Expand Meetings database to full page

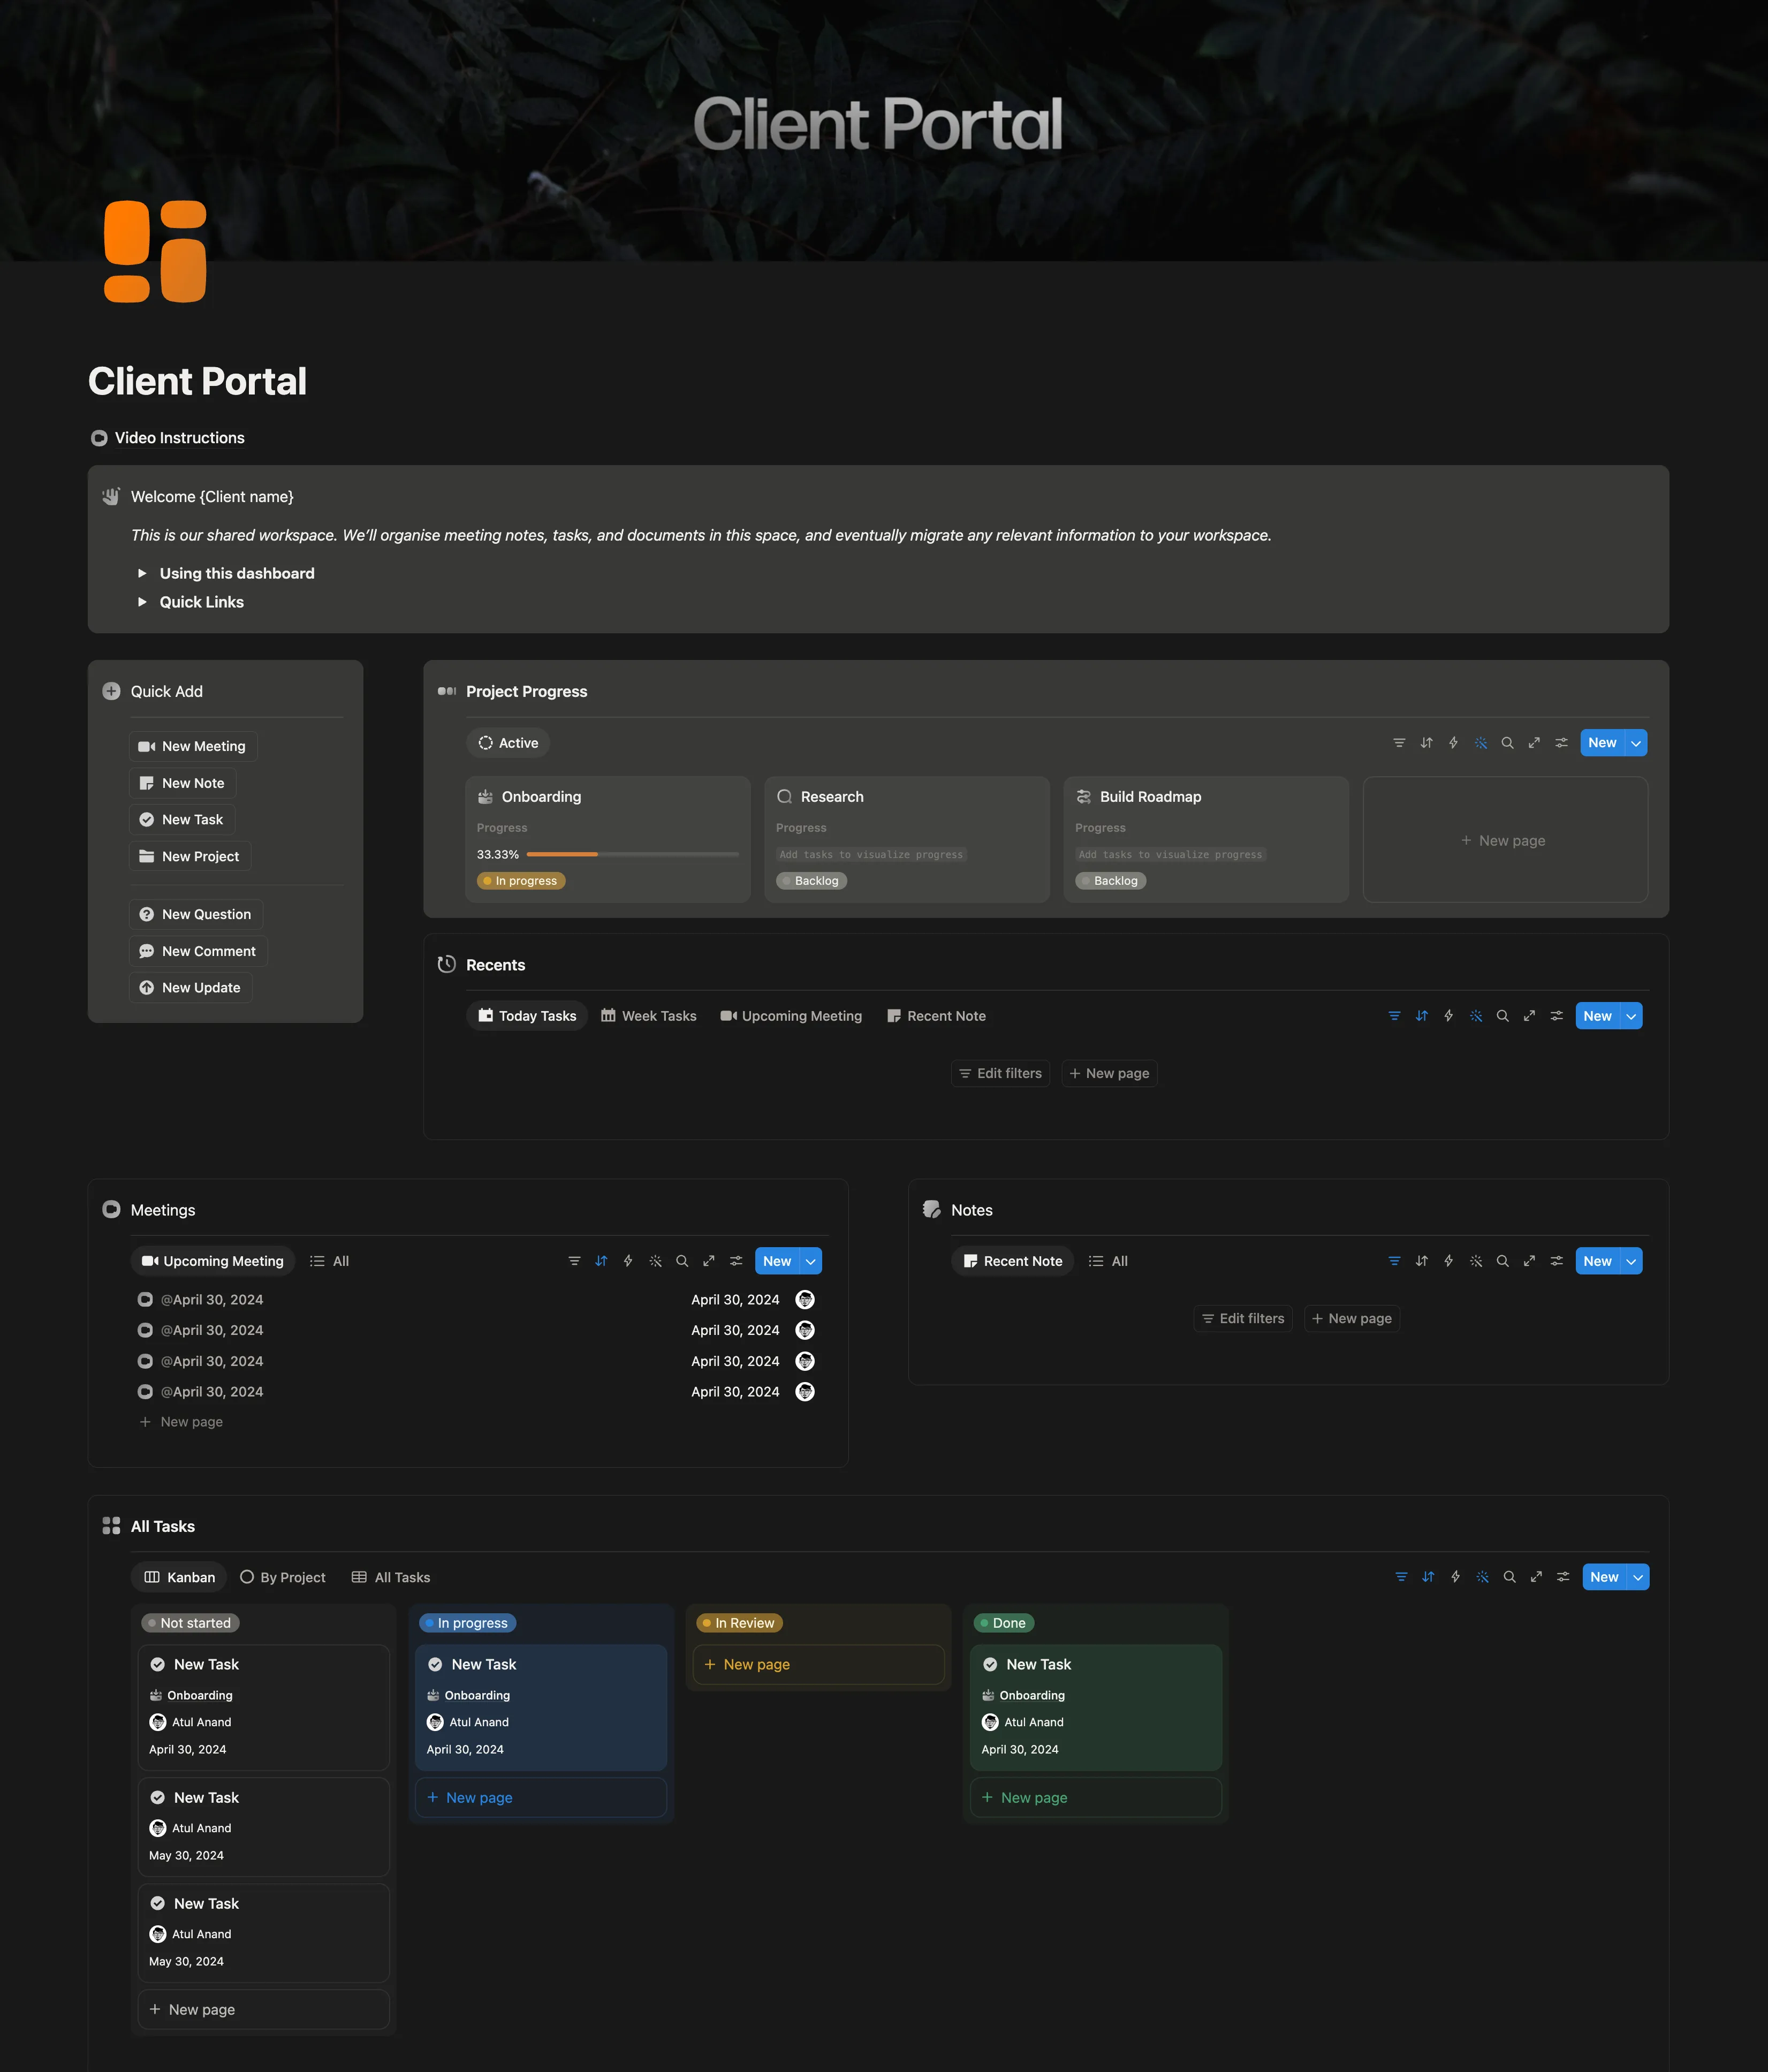pos(709,1261)
